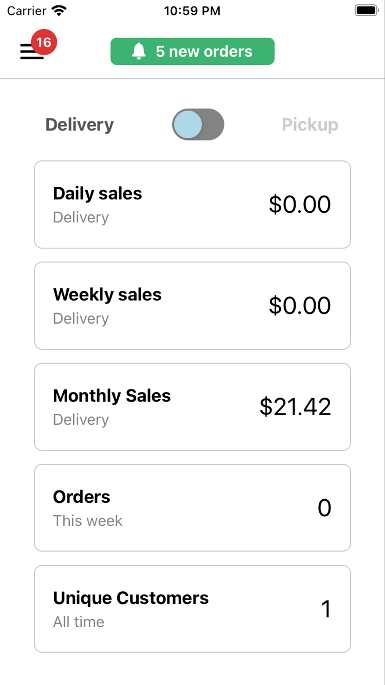385x685 pixels.
Task: Tap the red 16 notification badge
Action: pyautogui.click(x=44, y=42)
